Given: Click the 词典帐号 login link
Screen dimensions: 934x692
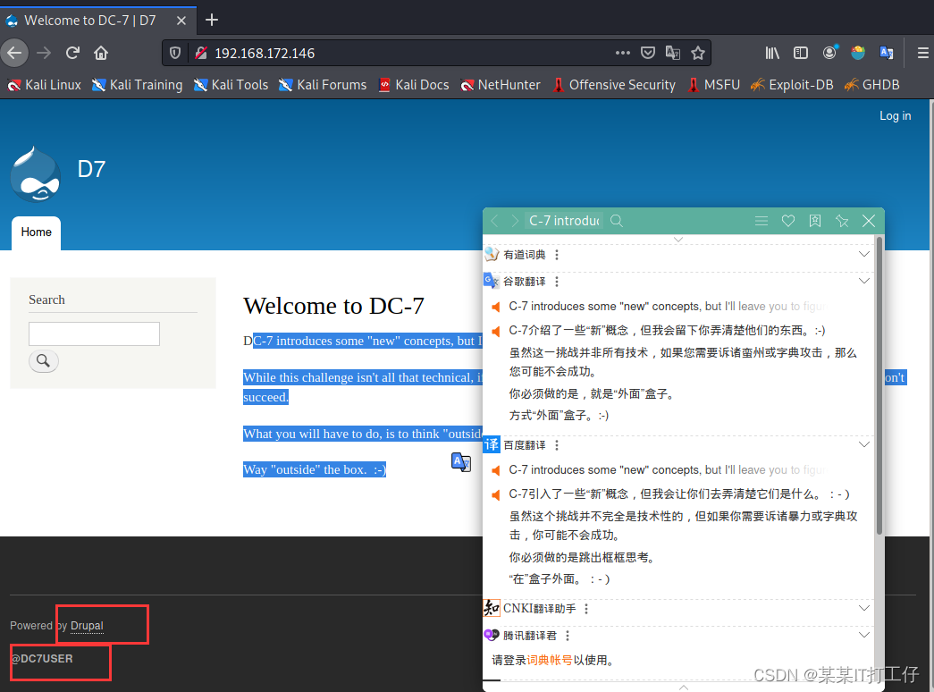Looking at the screenshot, I should [x=549, y=660].
